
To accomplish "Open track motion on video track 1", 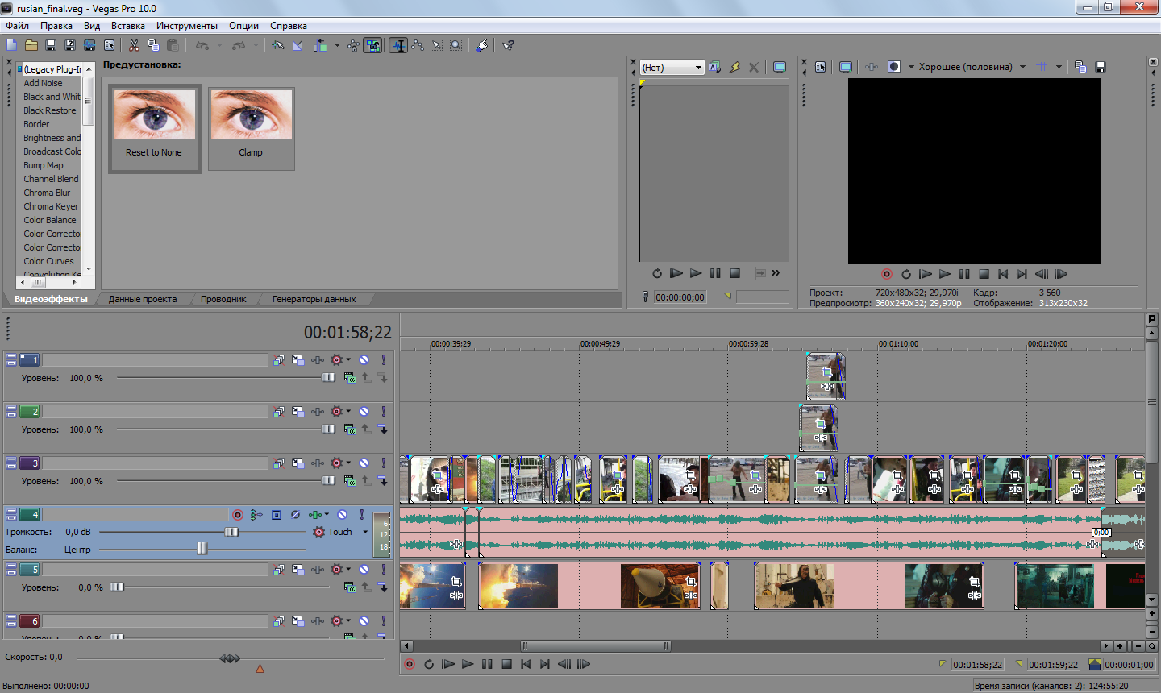I will [298, 360].
